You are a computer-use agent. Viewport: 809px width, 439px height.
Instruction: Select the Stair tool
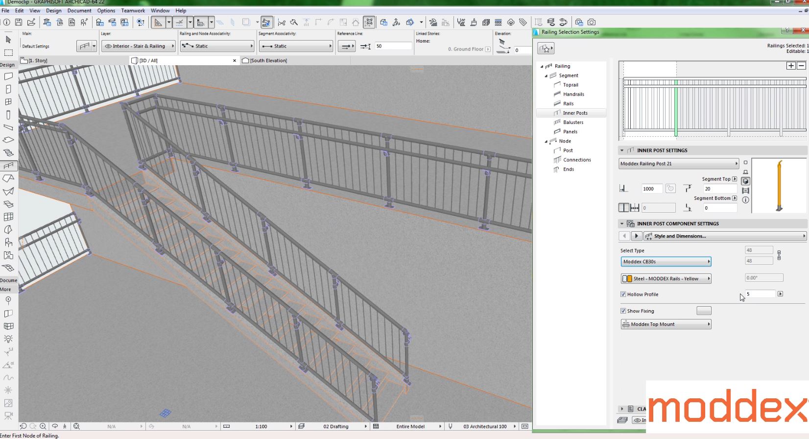click(x=8, y=153)
